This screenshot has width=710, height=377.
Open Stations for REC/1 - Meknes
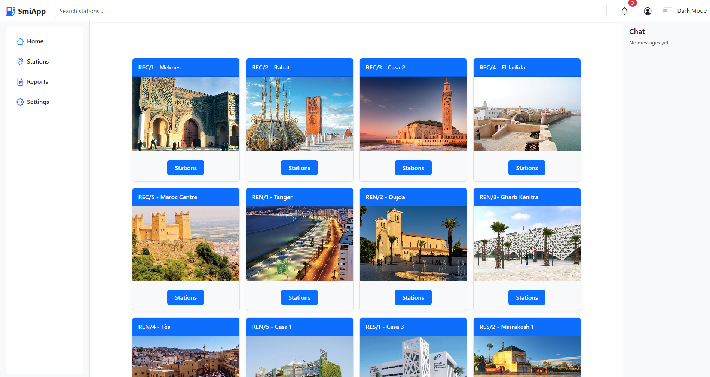point(186,168)
